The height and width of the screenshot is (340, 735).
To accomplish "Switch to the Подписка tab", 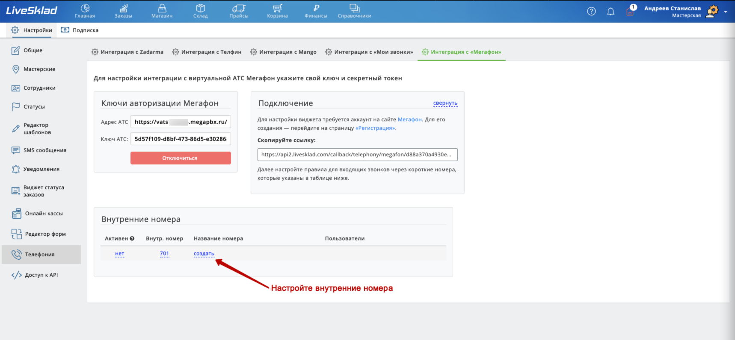I will (80, 30).
